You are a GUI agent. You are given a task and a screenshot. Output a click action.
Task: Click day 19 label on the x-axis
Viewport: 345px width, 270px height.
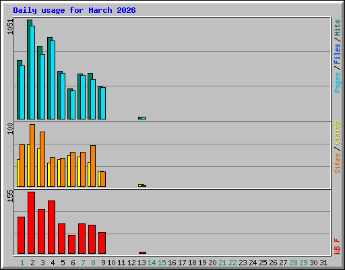[x=202, y=263]
